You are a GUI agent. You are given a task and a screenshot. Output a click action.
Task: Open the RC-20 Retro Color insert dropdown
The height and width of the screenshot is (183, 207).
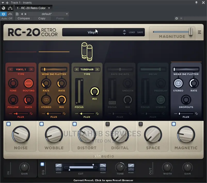(33, 8)
